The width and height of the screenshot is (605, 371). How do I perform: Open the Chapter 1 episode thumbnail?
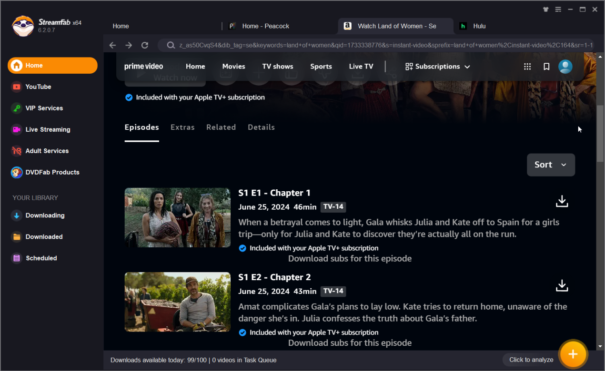pos(178,217)
